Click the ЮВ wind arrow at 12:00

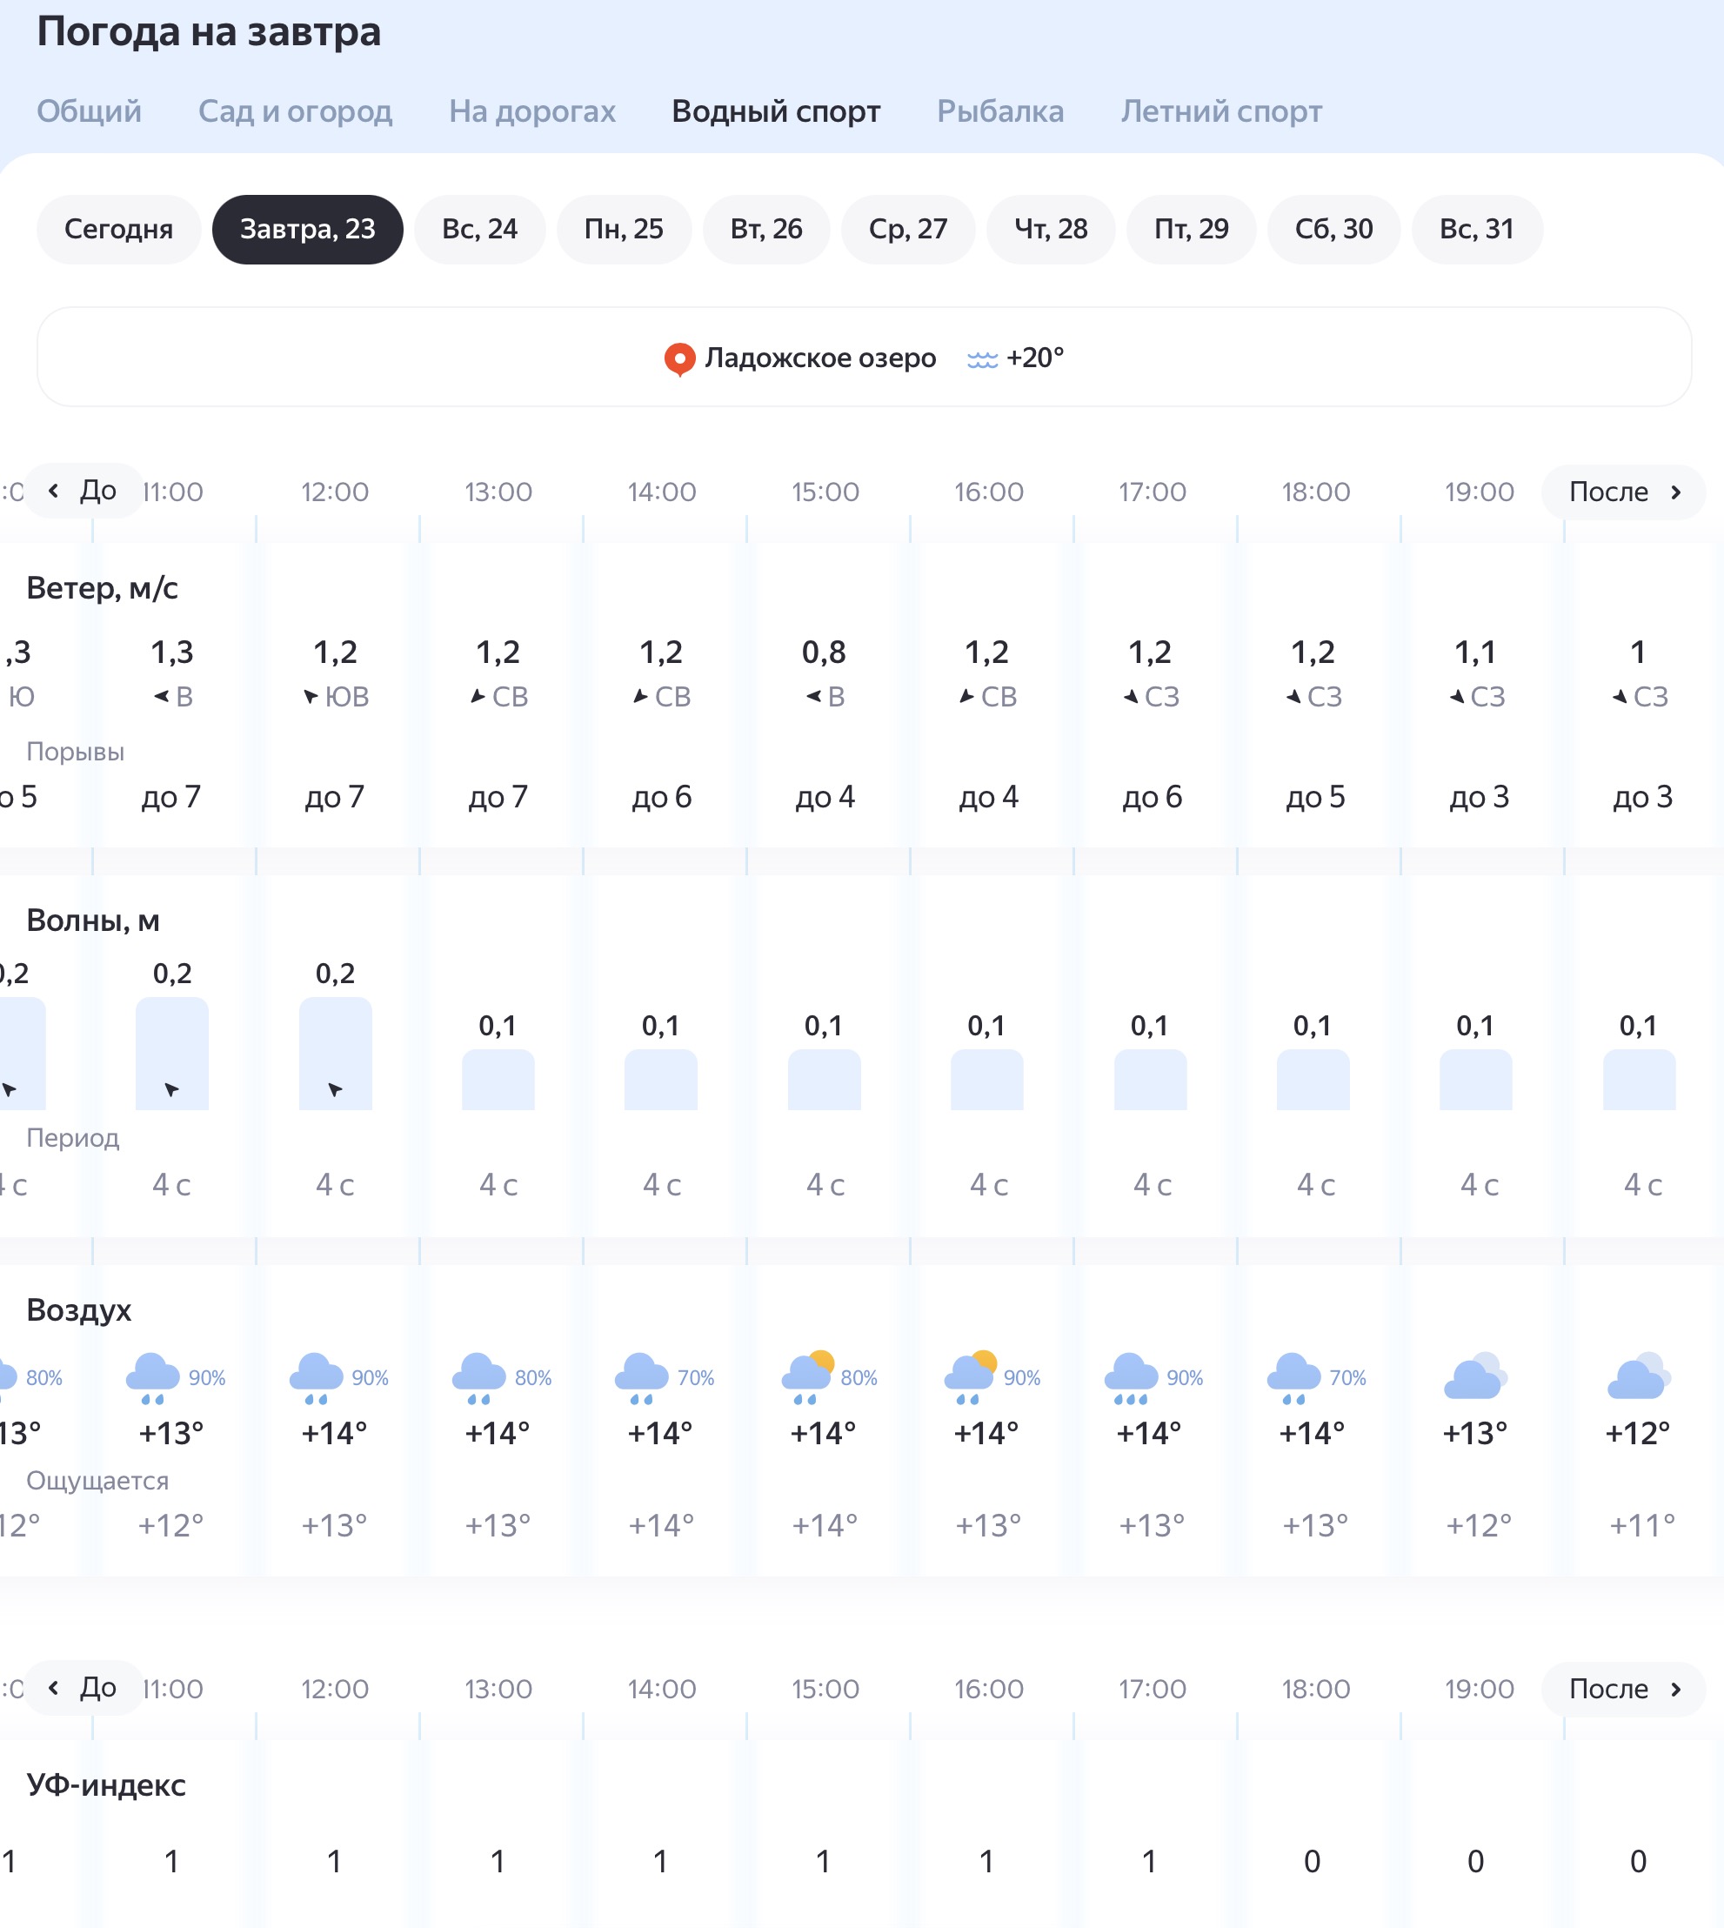click(311, 697)
